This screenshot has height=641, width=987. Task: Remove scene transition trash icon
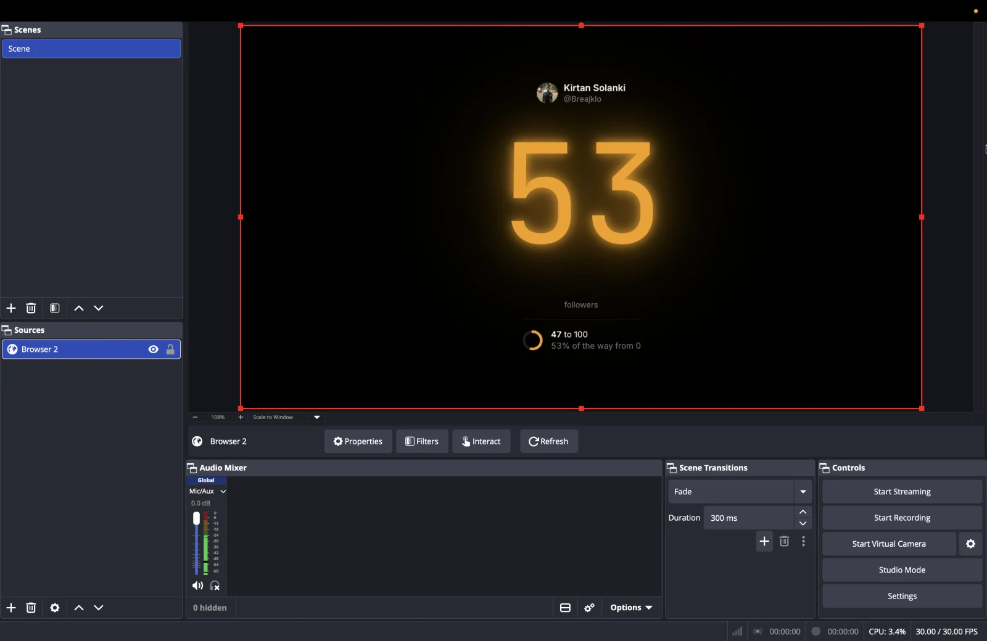click(x=784, y=541)
